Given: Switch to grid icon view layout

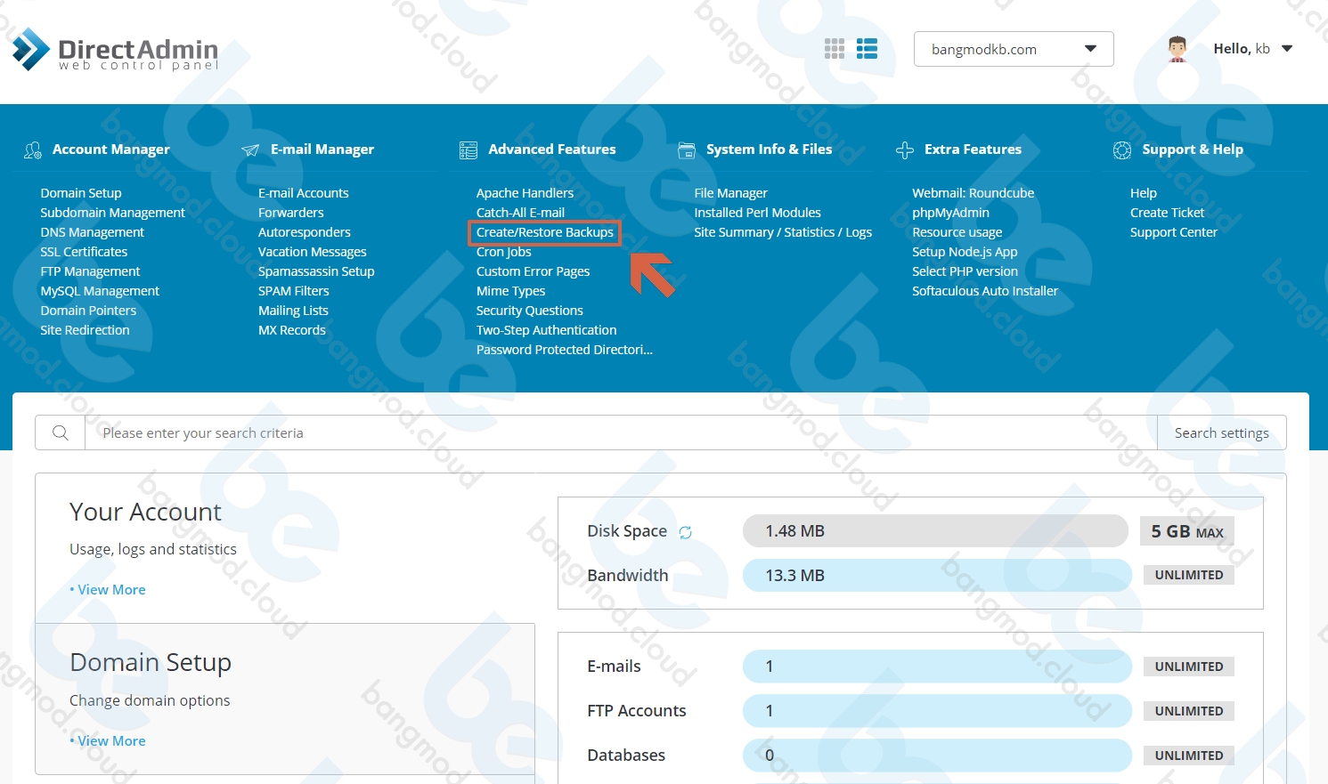Looking at the screenshot, I should (x=834, y=49).
